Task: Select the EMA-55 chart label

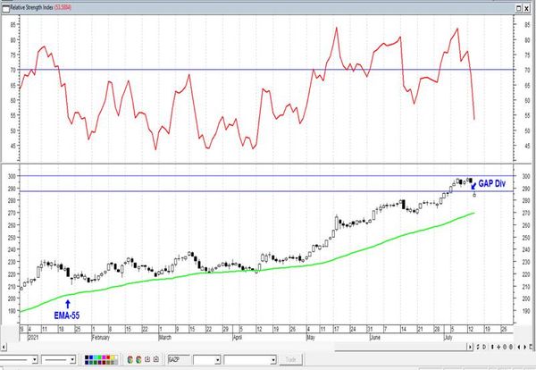Action: click(x=67, y=315)
